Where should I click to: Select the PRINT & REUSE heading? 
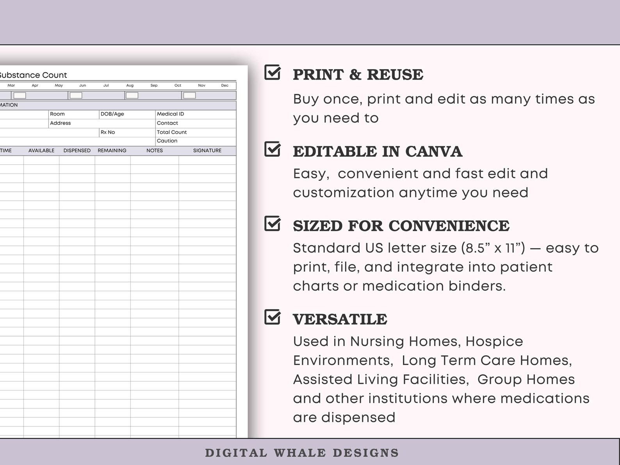tap(358, 75)
